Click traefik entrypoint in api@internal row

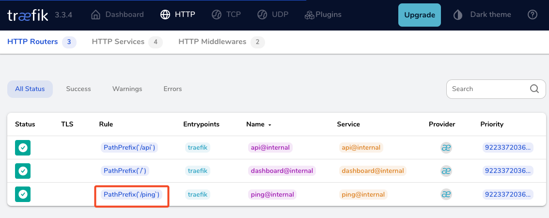point(198,148)
